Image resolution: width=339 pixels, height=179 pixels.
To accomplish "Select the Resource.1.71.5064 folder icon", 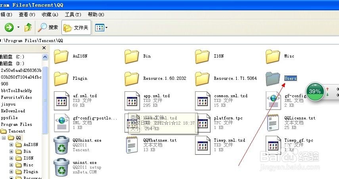I will (x=202, y=79).
